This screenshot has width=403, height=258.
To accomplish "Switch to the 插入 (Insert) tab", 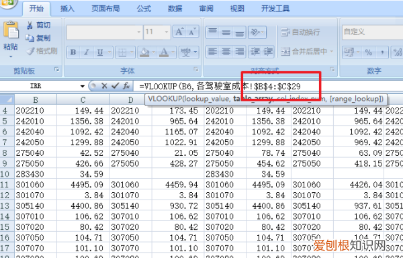I will pos(67,9).
